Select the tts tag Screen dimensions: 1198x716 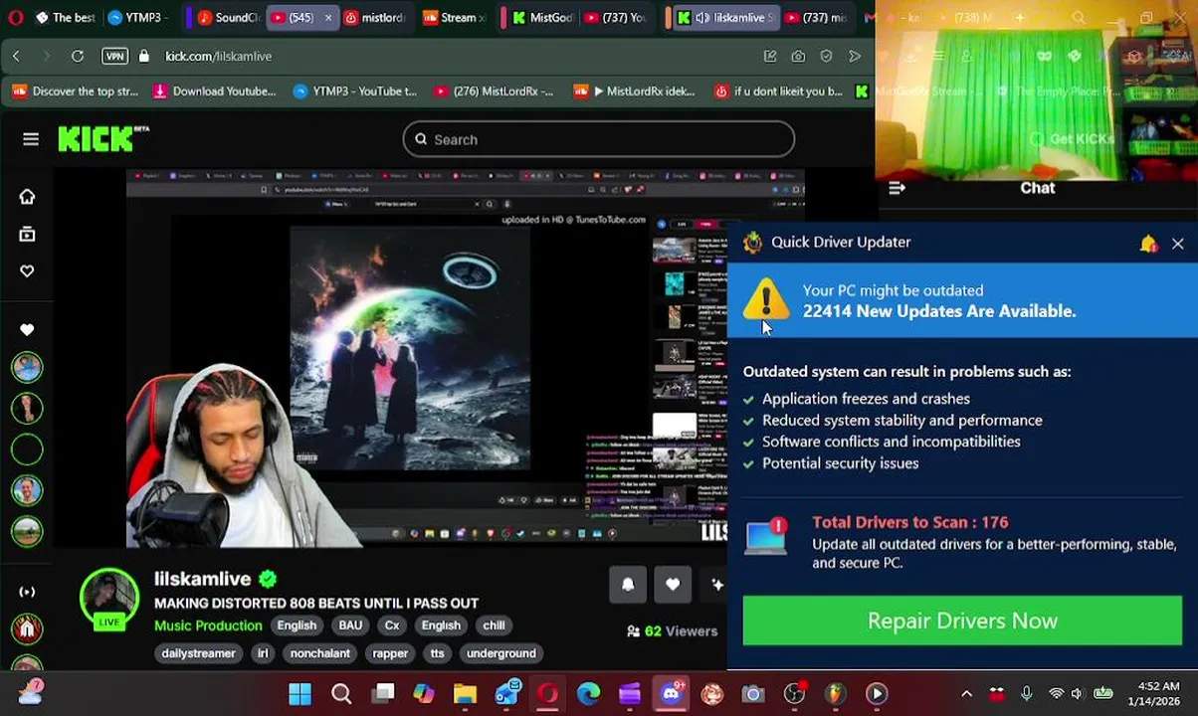[437, 653]
